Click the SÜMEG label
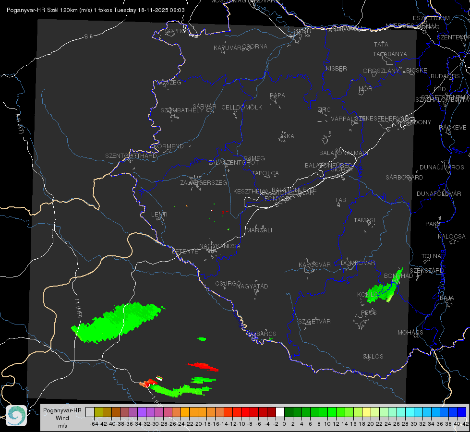The width and height of the screenshot is (470, 432). click(254, 158)
